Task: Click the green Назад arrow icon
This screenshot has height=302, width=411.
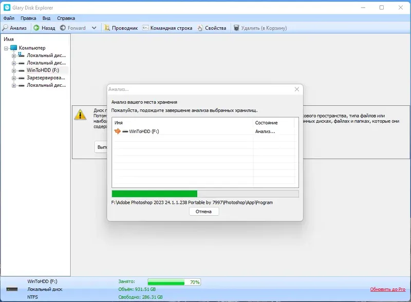Action: 36,28
